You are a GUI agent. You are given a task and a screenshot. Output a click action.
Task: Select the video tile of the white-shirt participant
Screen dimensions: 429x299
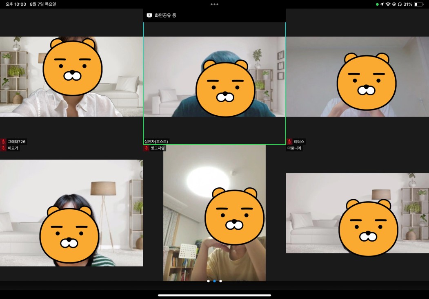71,77
